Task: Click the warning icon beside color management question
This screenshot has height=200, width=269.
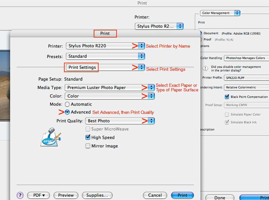Action: pyautogui.click(x=205, y=69)
